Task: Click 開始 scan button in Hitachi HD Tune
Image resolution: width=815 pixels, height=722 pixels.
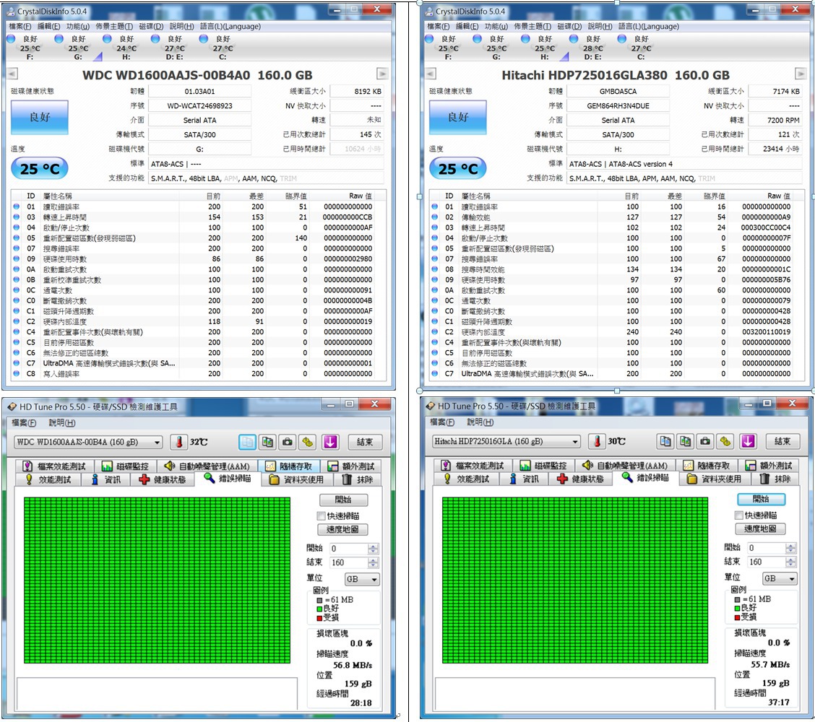Action: (x=761, y=499)
